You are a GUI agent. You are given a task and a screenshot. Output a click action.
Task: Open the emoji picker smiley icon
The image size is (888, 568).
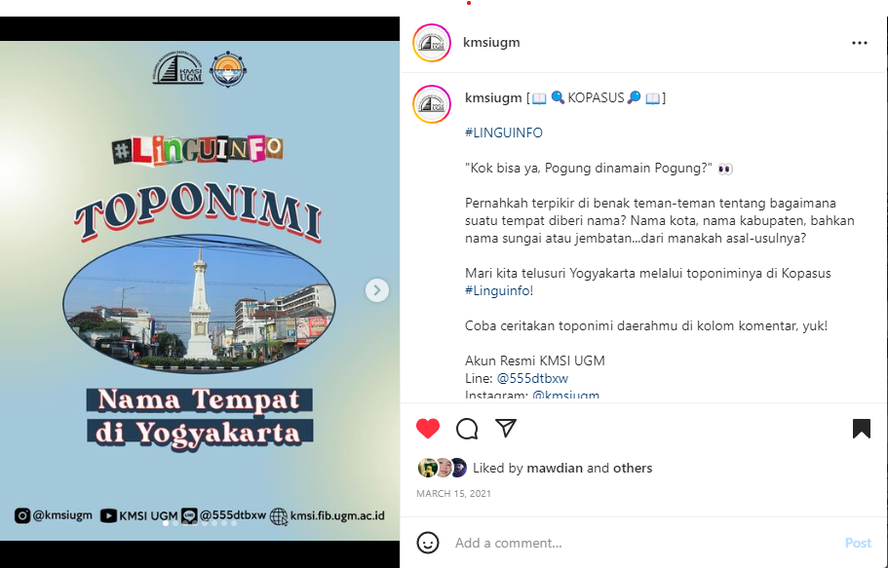[428, 543]
